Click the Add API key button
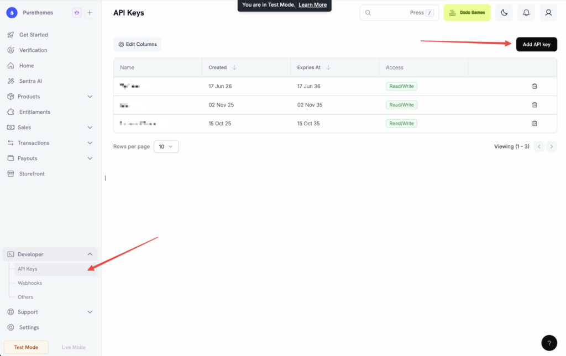 [536, 44]
